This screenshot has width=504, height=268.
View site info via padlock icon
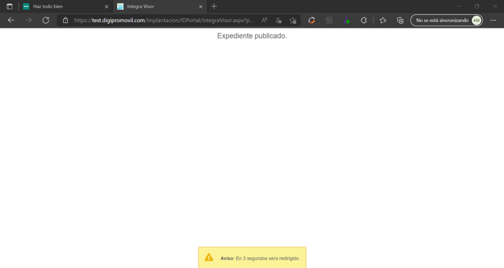[x=65, y=20]
